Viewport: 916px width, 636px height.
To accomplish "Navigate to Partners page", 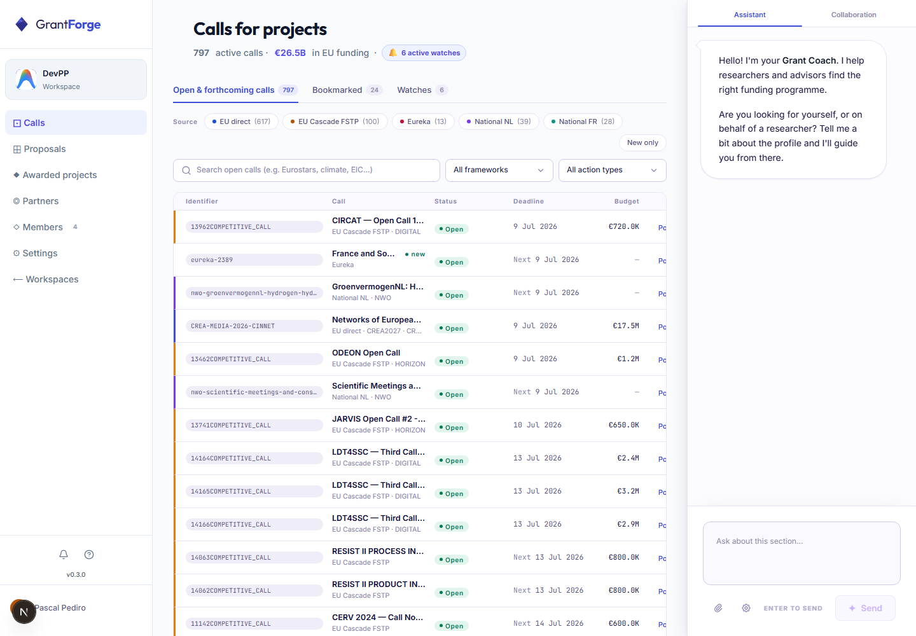I will (76, 201).
